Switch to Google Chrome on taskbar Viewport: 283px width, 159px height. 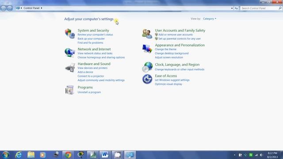click(68, 155)
